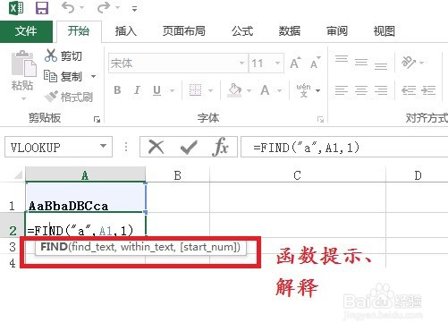
Task: Switch to the 数据 ribbon tab
Action: click(x=290, y=31)
